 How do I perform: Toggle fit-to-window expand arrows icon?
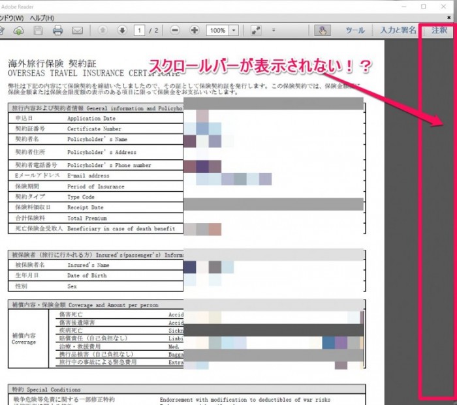pos(256,30)
